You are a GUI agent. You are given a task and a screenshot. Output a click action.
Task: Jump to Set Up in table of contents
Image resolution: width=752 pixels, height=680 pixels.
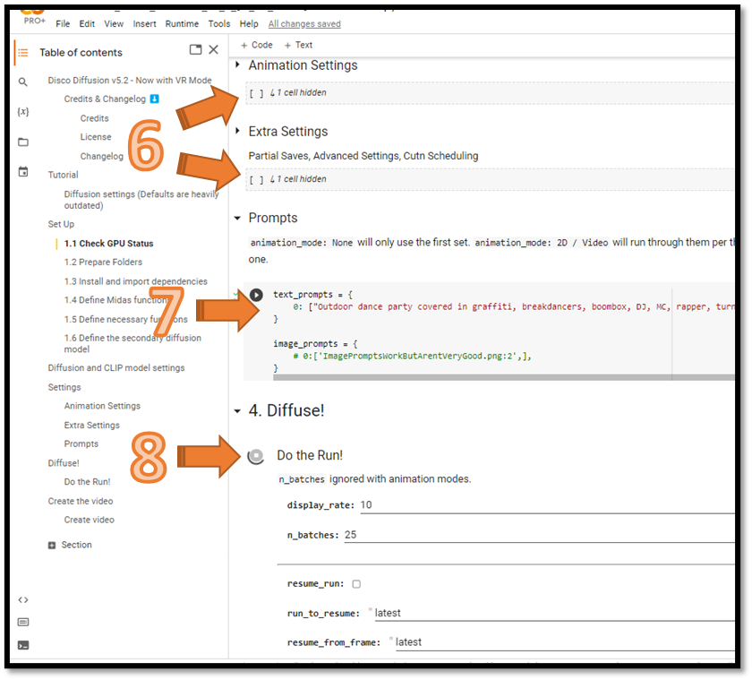point(61,225)
